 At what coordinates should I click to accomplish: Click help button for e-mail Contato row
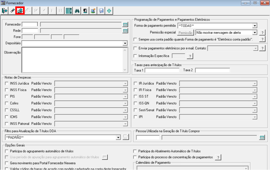click(x=262, y=48)
